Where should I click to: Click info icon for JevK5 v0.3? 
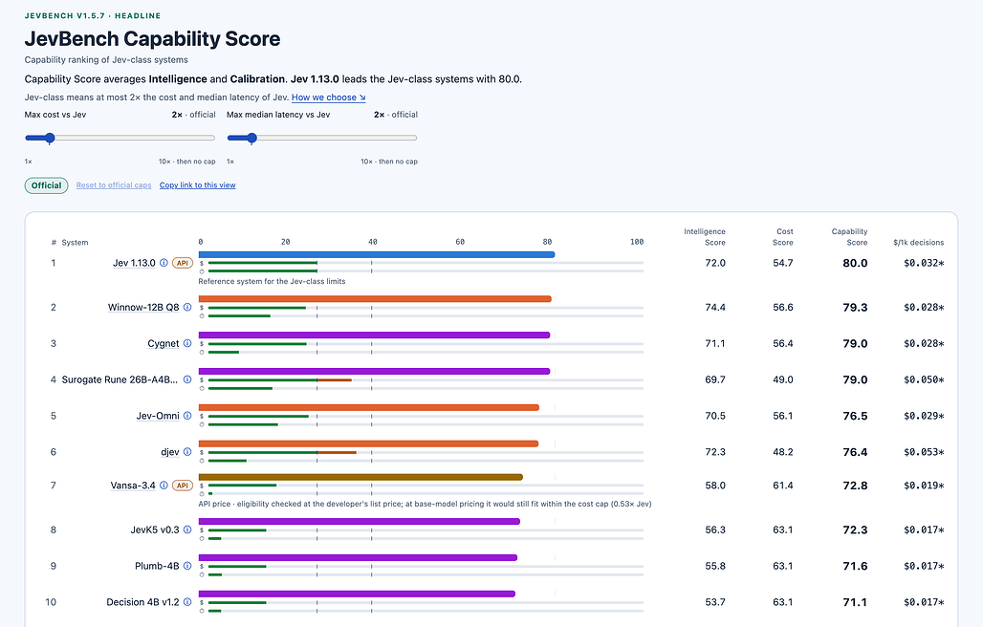pyautogui.click(x=186, y=530)
